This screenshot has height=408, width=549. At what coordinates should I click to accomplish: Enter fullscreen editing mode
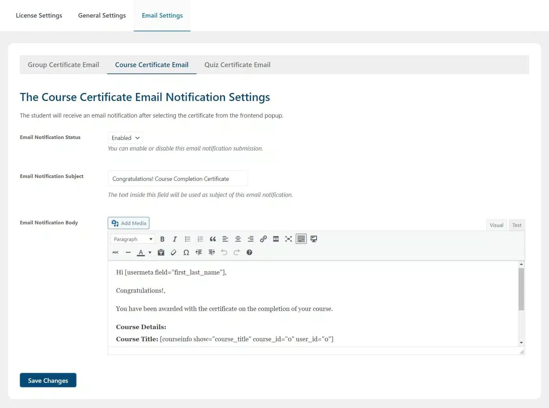point(289,239)
